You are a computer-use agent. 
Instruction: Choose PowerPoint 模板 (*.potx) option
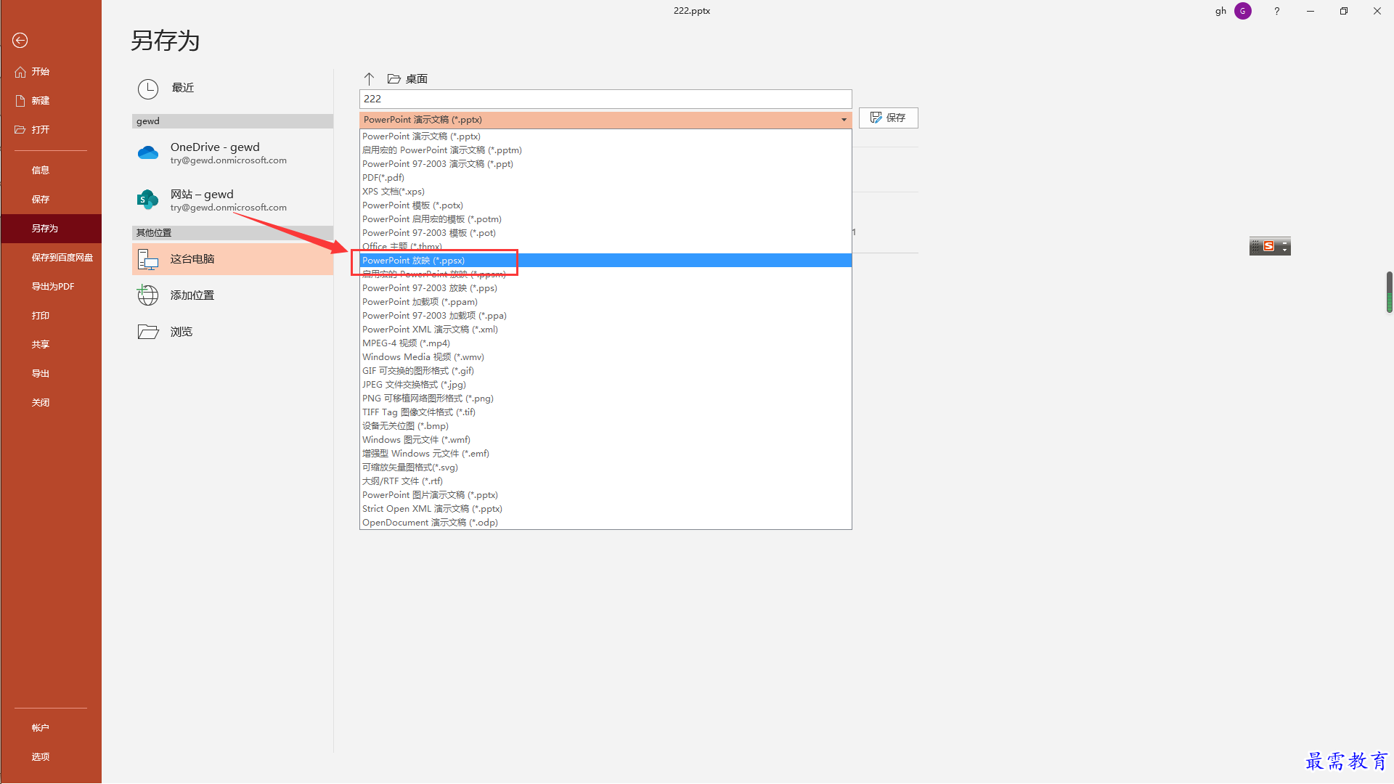pos(606,205)
